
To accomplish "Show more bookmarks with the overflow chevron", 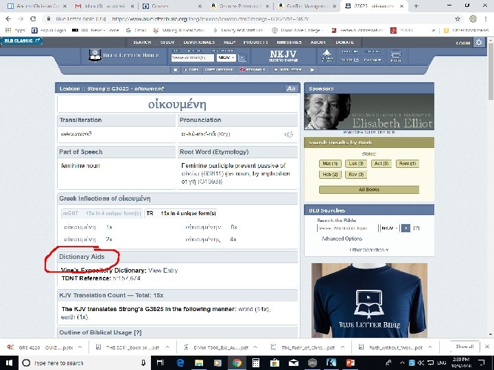I will 434,30.
